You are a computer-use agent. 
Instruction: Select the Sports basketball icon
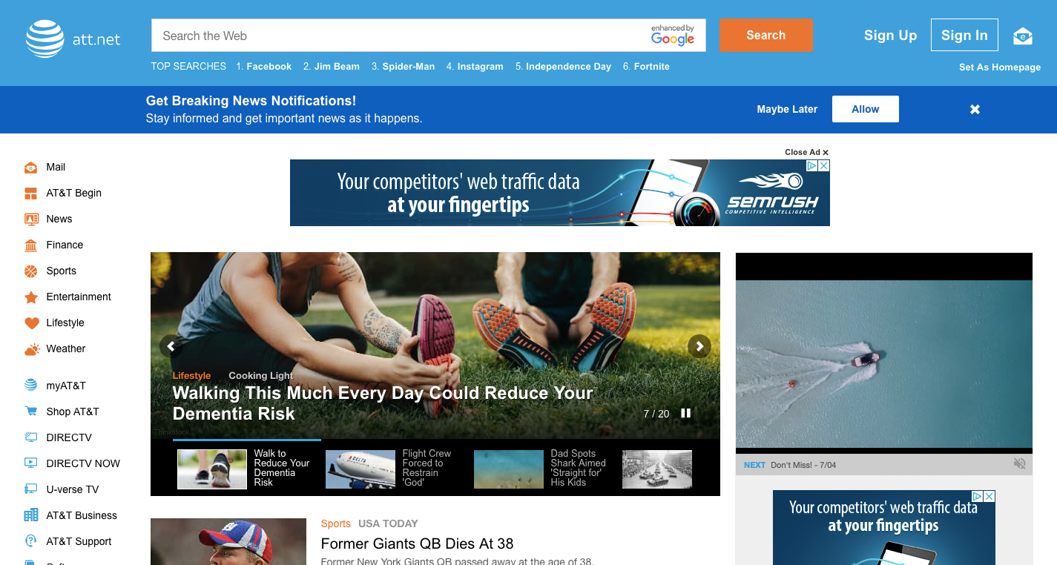(30, 271)
